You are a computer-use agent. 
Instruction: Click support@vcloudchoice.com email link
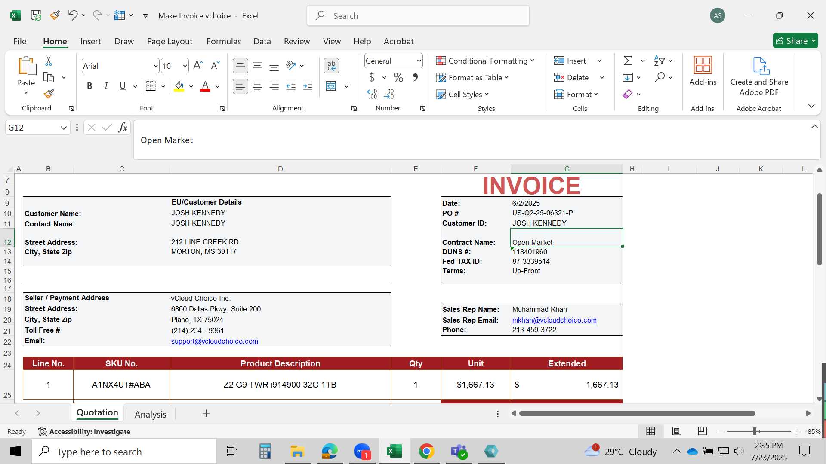(215, 341)
